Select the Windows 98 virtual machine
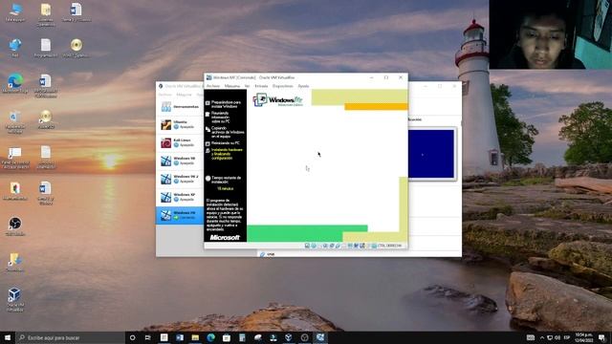The image size is (612, 344). 180,161
